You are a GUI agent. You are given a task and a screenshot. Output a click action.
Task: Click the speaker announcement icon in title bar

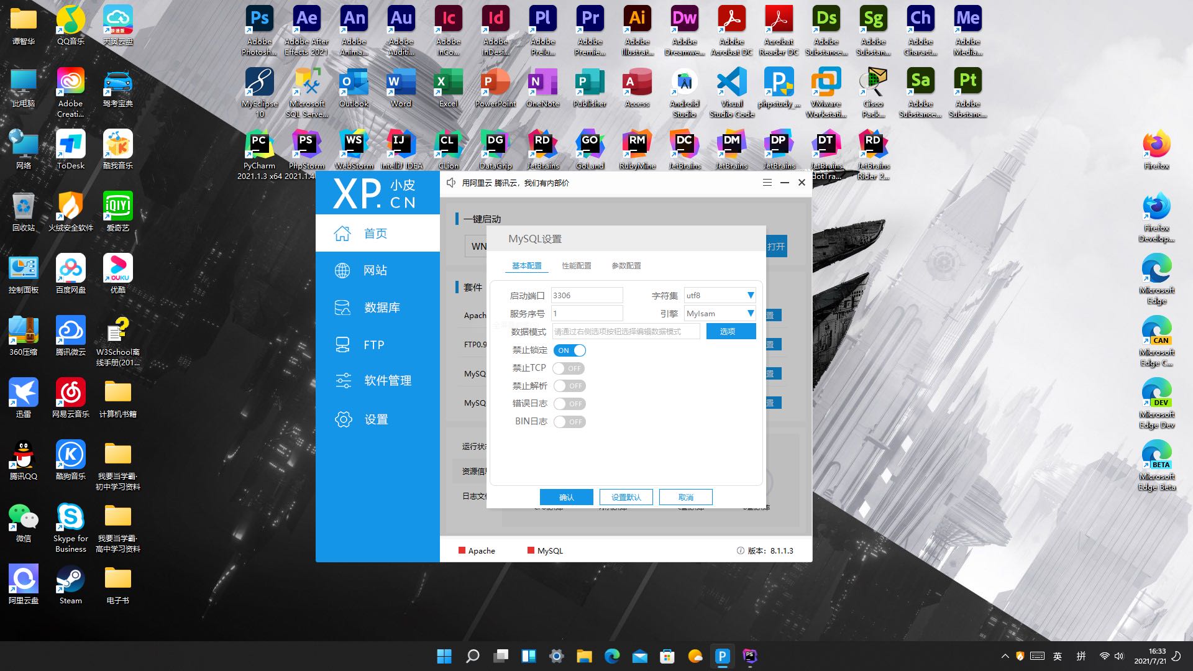click(x=451, y=183)
